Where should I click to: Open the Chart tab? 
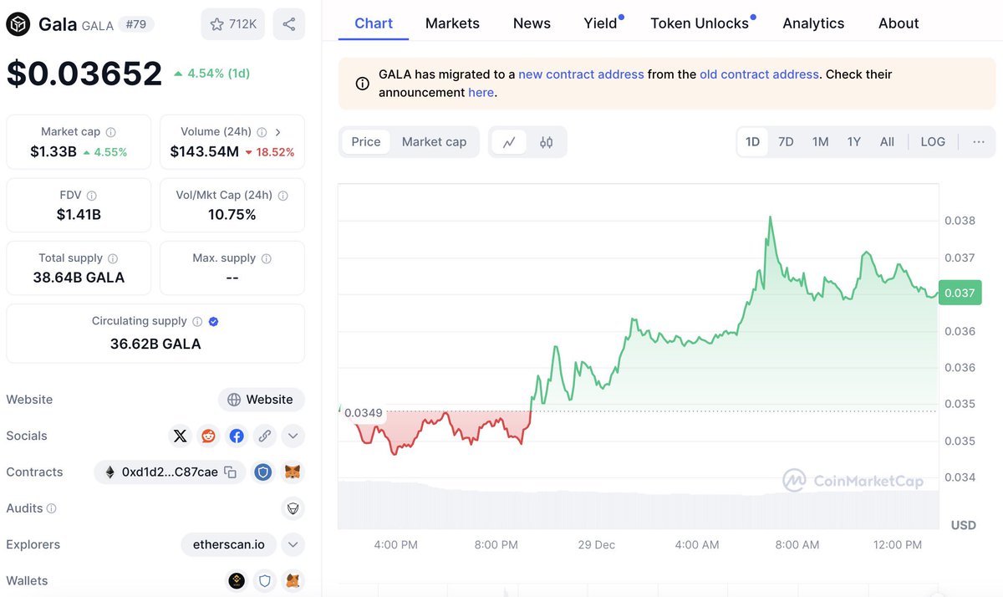[374, 23]
